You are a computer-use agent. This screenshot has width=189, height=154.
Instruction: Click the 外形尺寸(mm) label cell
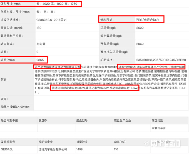pyautogui.click(x=11, y=4)
